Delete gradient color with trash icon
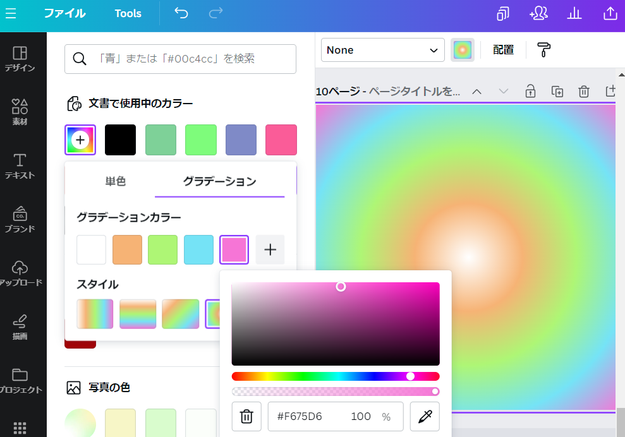 click(x=246, y=416)
